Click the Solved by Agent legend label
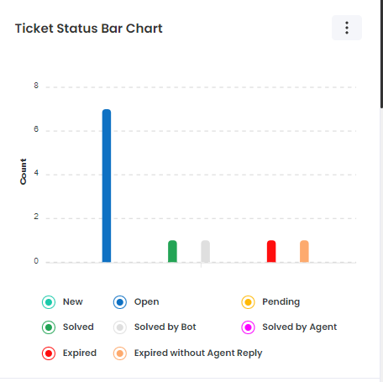383x382 pixels. (x=299, y=327)
